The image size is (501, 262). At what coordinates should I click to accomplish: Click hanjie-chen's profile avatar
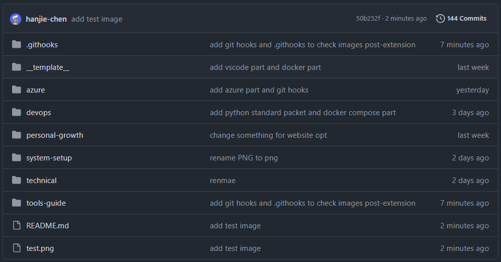[16, 19]
